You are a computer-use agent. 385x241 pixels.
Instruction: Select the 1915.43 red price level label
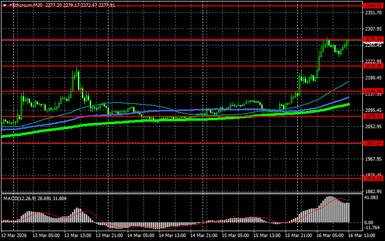[373, 178]
